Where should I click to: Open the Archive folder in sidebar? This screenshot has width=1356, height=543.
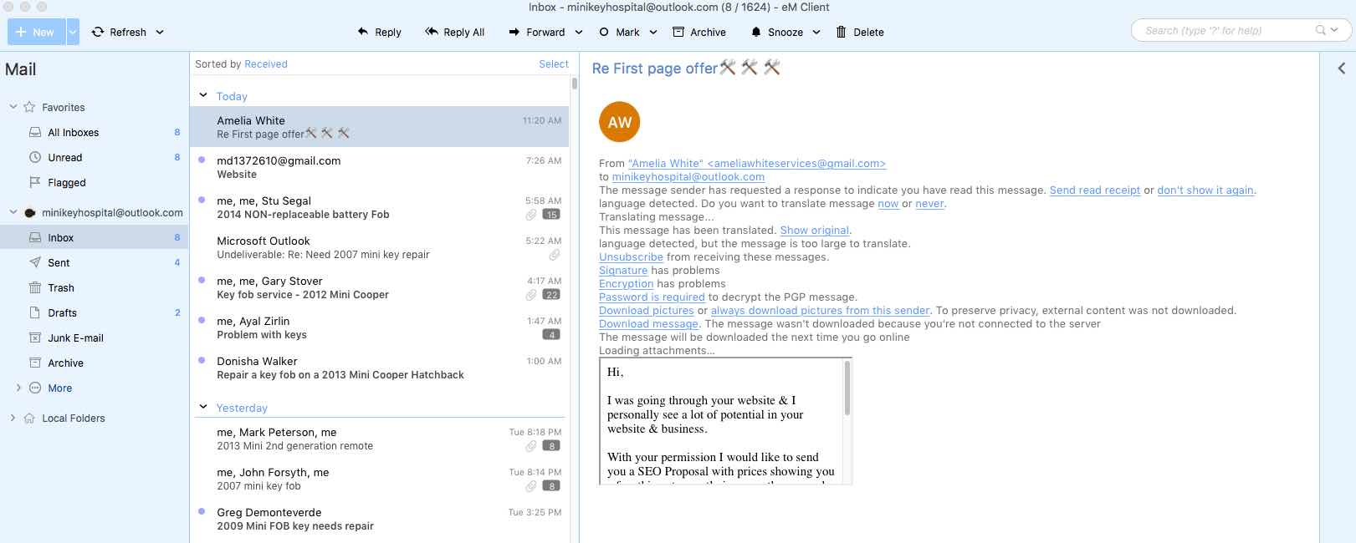point(95,363)
